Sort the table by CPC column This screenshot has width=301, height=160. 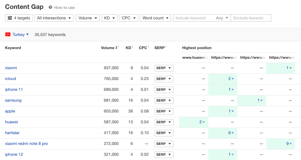click(143, 48)
